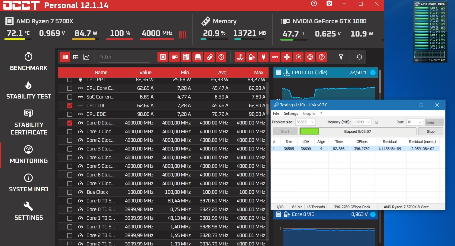This screenshot has width=455, height=246.
Task: Click the All memory link in LinX
Action: pyautogui.click(x=376, y=123)
